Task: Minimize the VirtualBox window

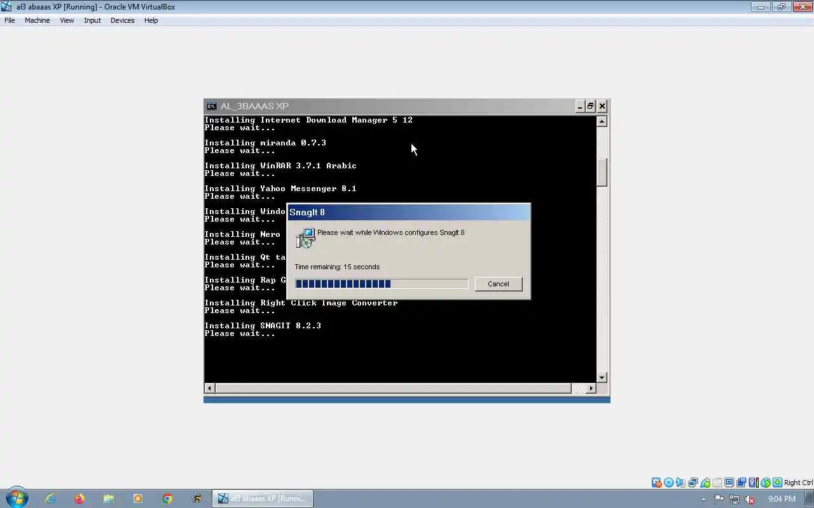Action: click(x=761, y=7)
